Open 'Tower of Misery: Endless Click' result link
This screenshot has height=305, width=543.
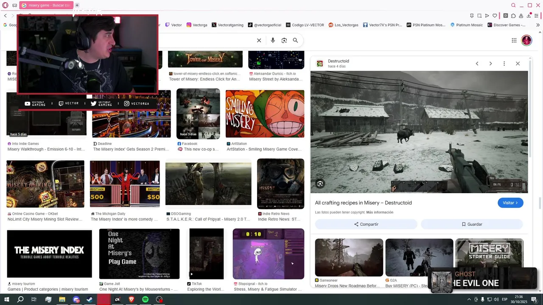[x=204, y=79]
